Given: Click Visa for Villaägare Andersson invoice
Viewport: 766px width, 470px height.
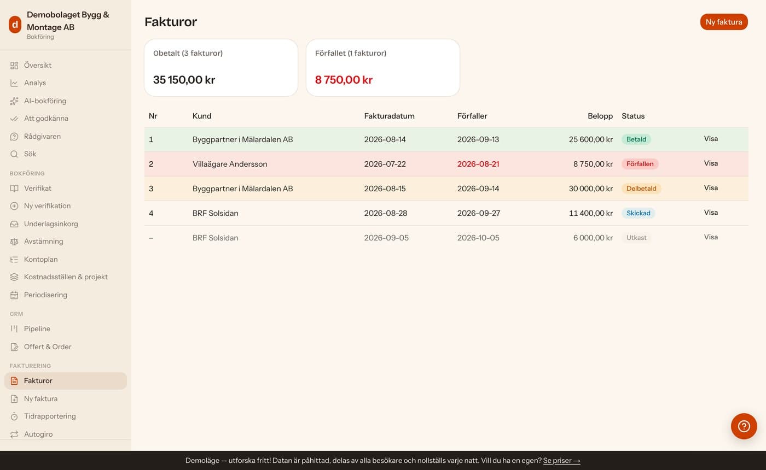Looking at the screenshot, I should coord(711,163).
